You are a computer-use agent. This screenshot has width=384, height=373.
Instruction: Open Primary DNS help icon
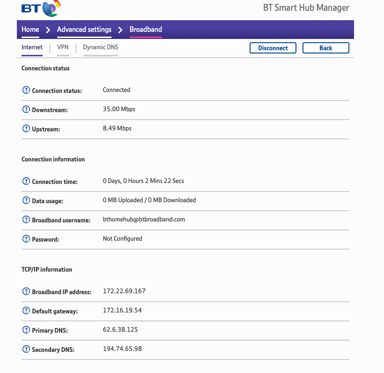[x=26, y=330]
